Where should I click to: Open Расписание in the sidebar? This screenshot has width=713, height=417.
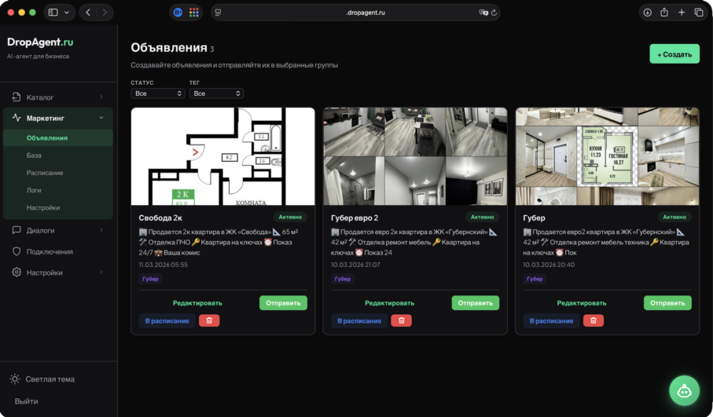[45, 173]
